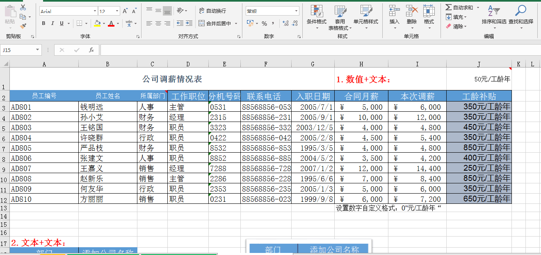Apply the red font color A
This screenshot has height=255, width=541.
click(x=111, y=23)
